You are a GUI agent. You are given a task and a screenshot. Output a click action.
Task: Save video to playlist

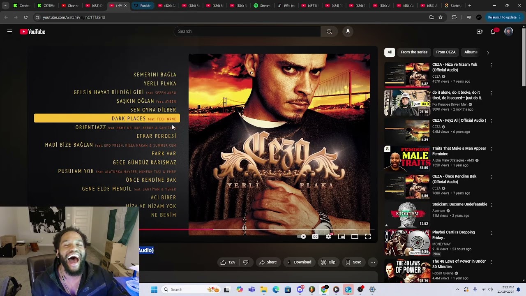tap(353, 262)
